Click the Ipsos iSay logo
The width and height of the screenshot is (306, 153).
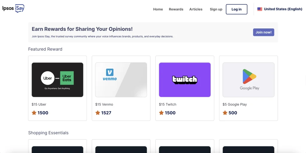click(x=13, y=8)
